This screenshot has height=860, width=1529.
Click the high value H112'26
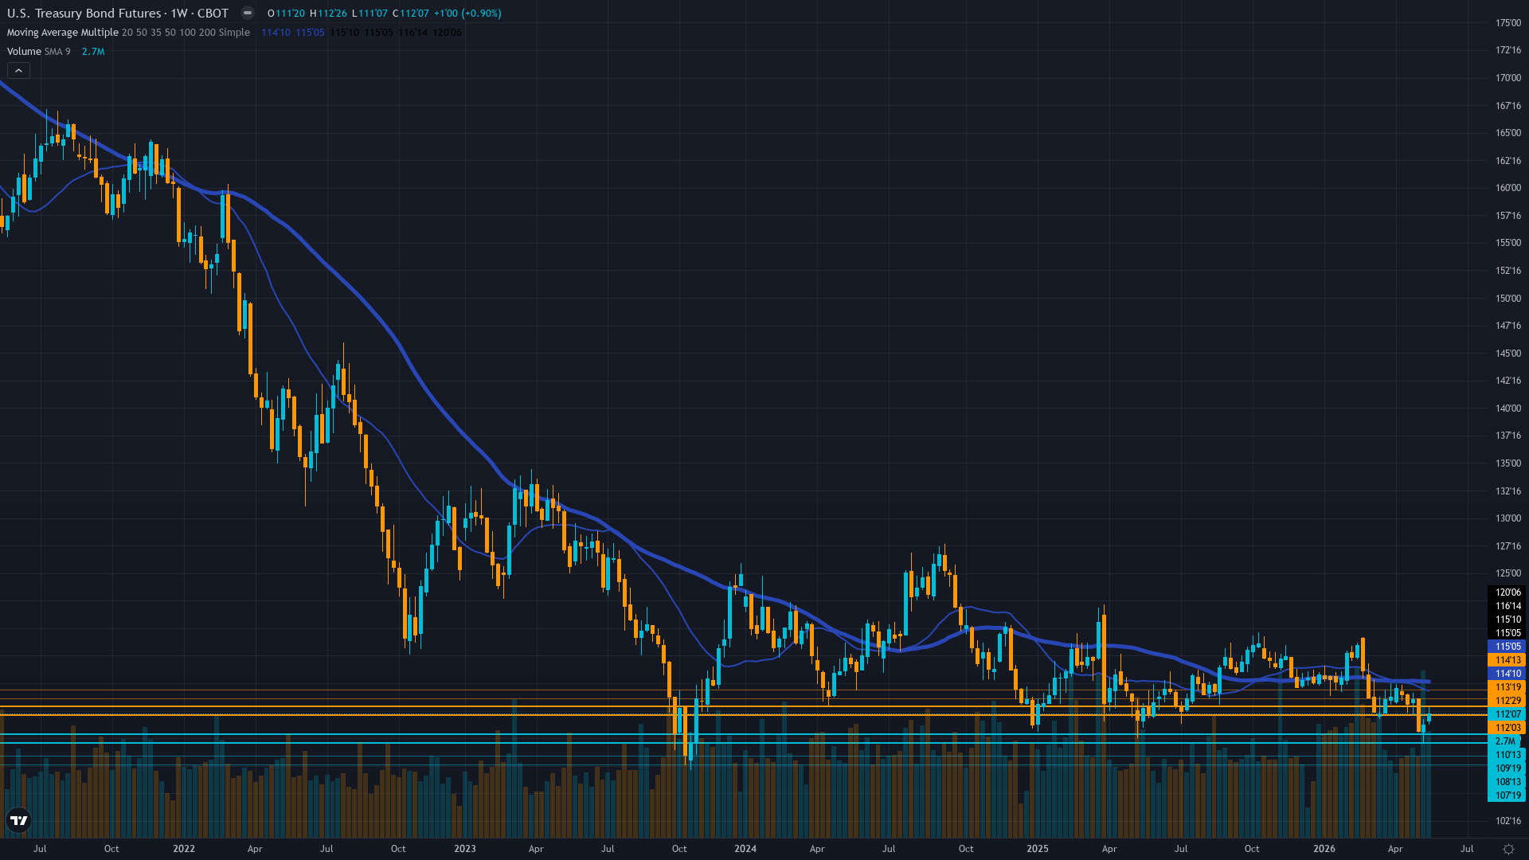point(329,14)
